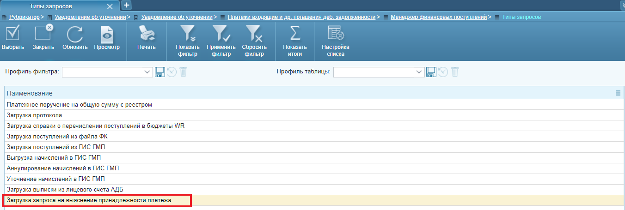Close the Типы запросов tab
Image resolution: width=625 pixels, height=210 pixels.
110,6
